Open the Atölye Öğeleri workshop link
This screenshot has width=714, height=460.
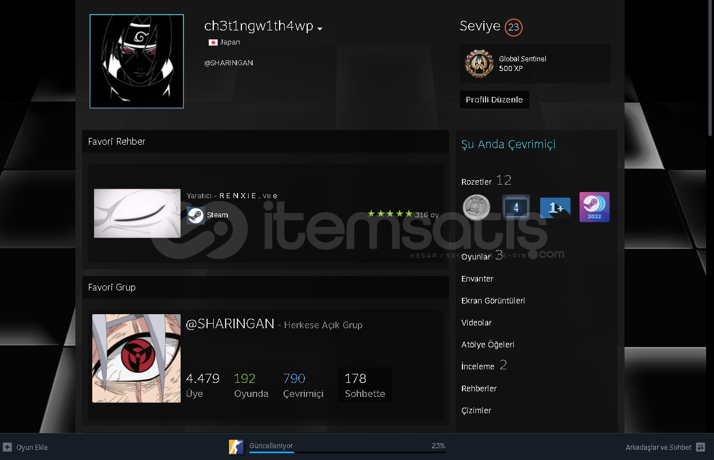click(488, 345)
